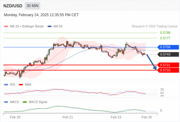Click the RSI 70 level label
180x122 pixels.
pyautogui.click(x=162, y=90)
